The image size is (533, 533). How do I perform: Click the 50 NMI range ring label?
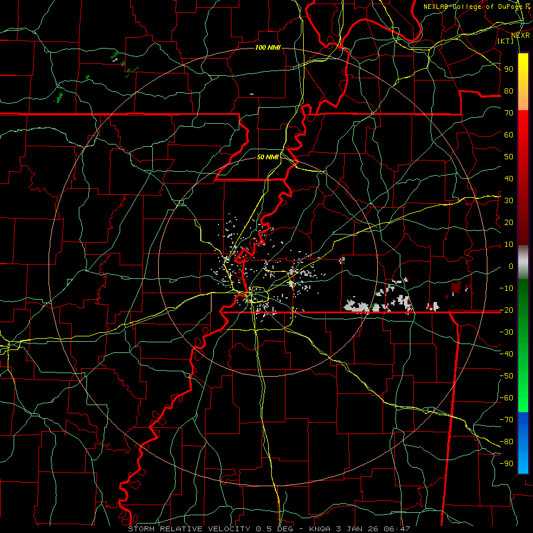click(x=268, y=157)
